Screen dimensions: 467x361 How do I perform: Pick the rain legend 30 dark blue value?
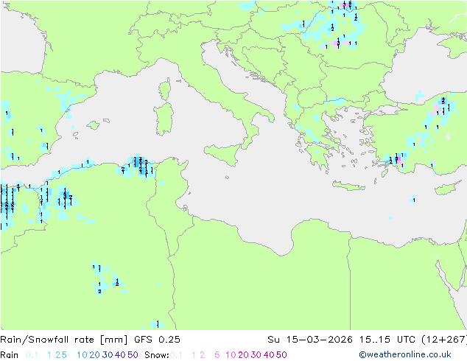pyautogui.click(x=108, y=355)
